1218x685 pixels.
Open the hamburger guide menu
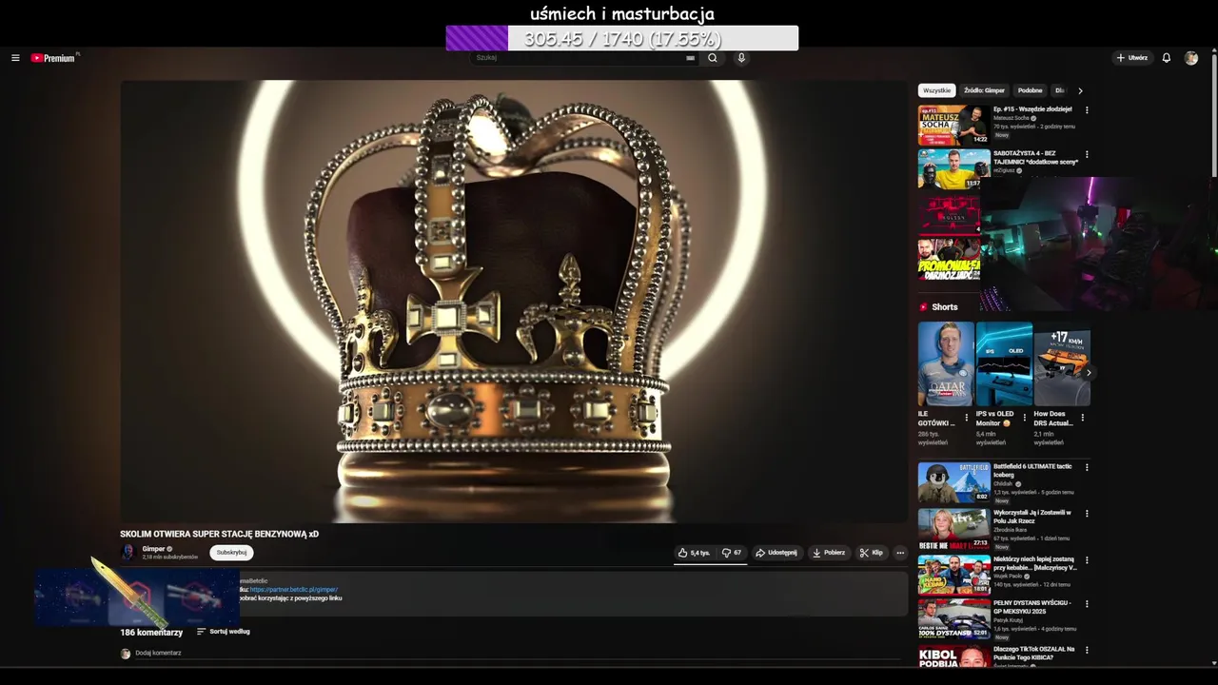[x=15, y=58]
